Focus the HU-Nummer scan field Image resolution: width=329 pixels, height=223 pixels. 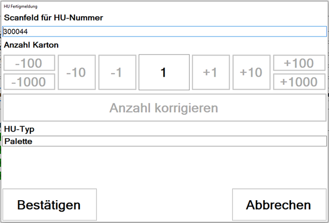click(x=164, y=32)
